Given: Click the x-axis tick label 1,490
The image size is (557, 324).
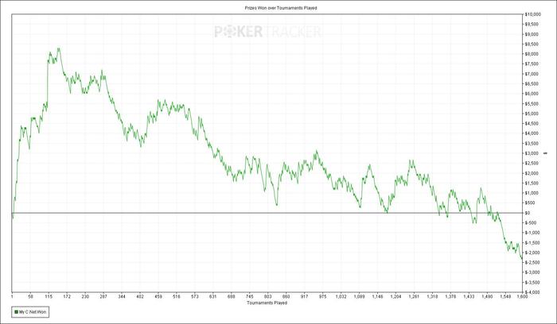Looking at the screenshot, I should click(x=487, y=296).
